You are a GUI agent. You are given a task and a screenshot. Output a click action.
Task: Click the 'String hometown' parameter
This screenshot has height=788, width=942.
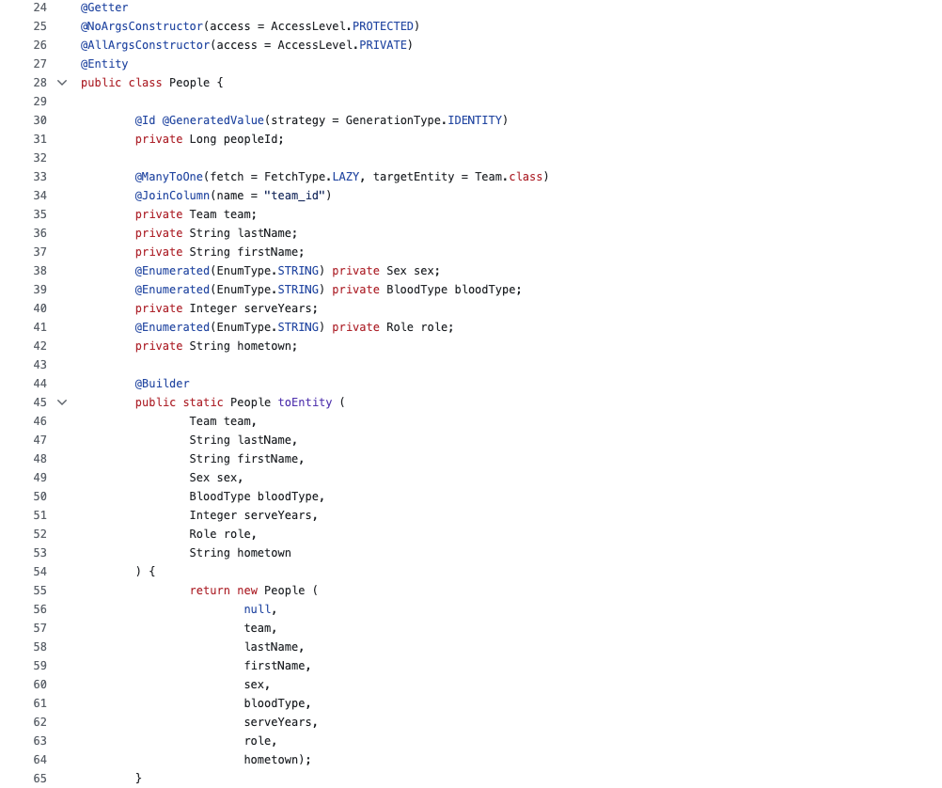241,553
